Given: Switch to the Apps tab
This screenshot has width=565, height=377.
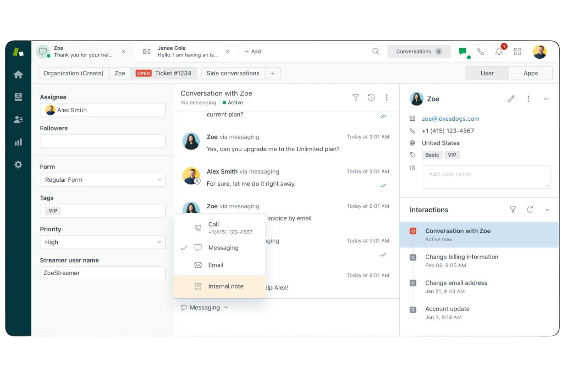Looking at the screenshot, I should pyautogui.click(x=530, y=73).
